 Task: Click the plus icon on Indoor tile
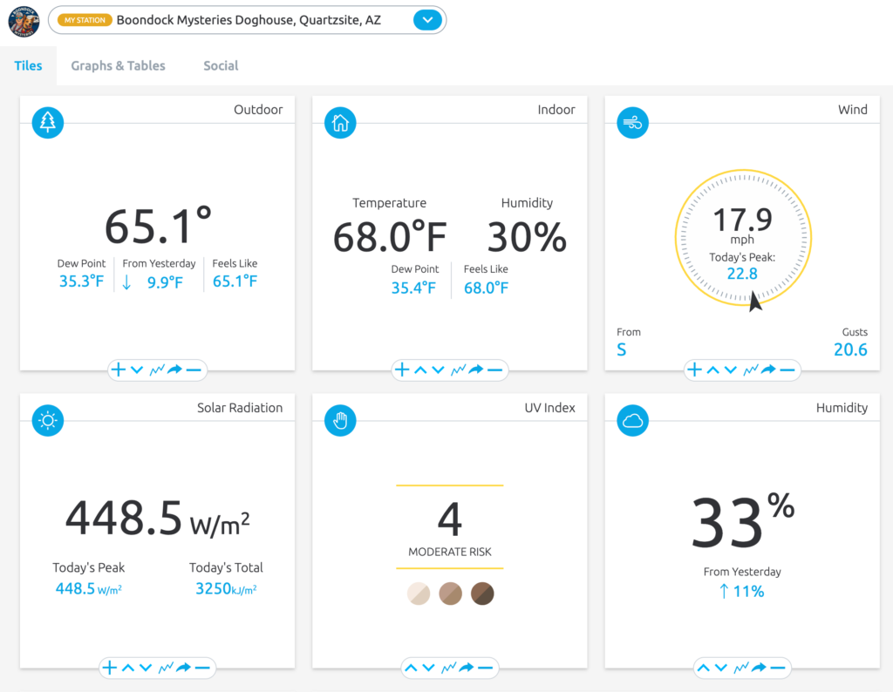[402, 370]
